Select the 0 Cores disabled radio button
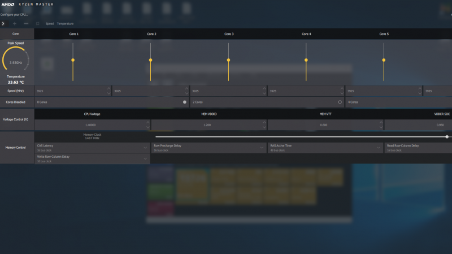The image size is (452, 254). click(x=184, y=102)
